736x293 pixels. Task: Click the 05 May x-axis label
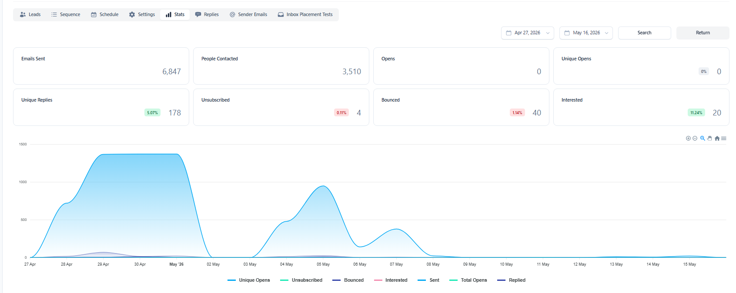(323, 264)
